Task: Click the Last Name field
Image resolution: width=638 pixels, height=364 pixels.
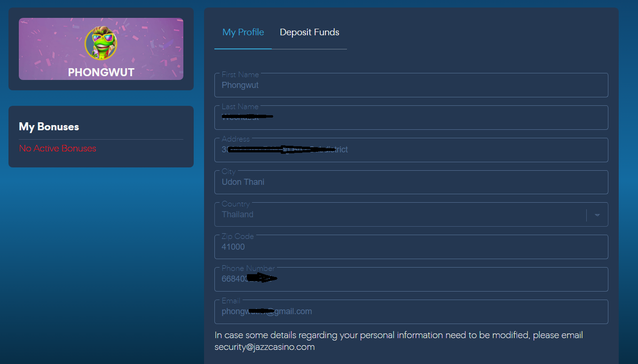Action: pyautogui.click(x=411, y=118)
